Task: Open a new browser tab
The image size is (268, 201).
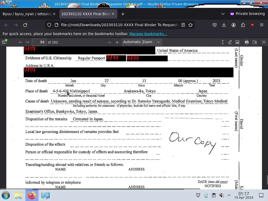Action: [x=123, y=14]
